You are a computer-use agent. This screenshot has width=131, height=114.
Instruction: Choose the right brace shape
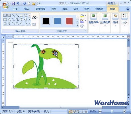tap(26, 23)
